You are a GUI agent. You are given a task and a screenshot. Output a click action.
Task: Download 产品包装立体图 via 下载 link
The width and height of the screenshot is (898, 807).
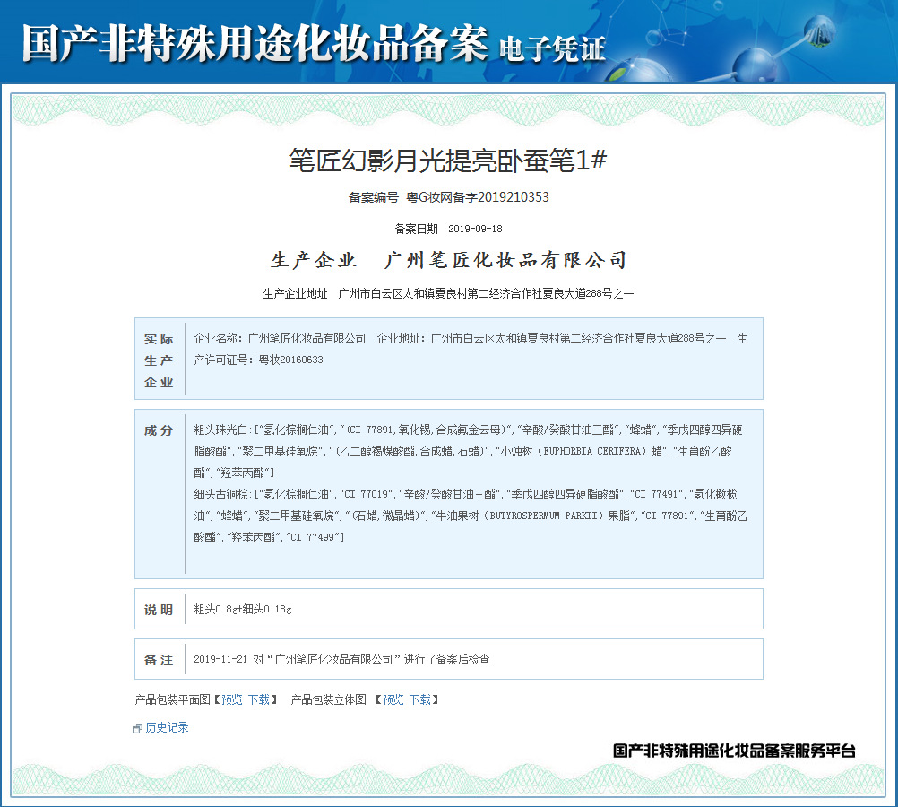[x=419, y=699]
